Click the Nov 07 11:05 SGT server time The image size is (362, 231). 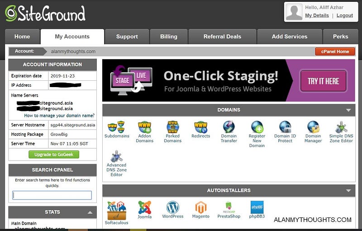[x=69, y=143]
